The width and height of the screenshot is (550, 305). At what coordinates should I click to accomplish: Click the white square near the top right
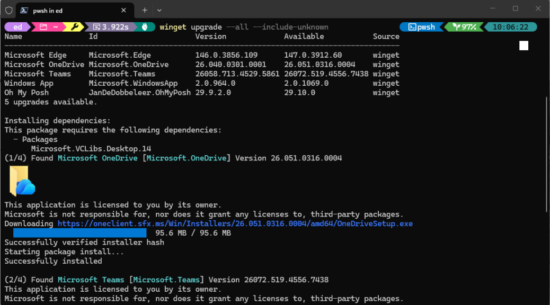[524, 46]
